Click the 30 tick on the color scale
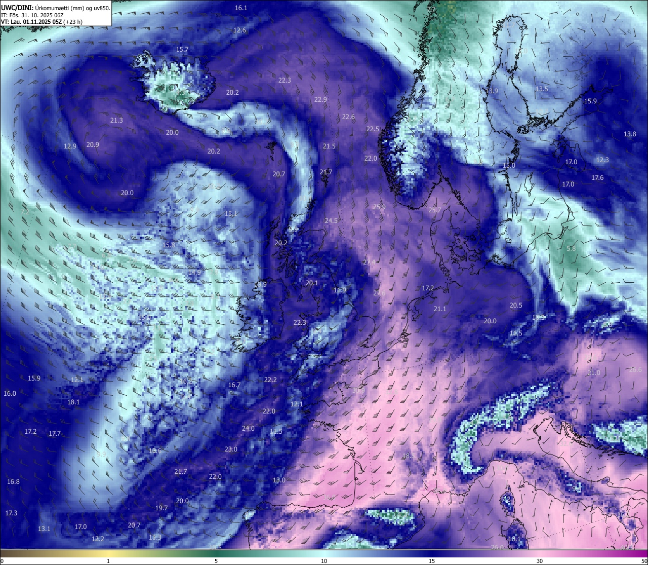The image size is (648, 565). 540,561
